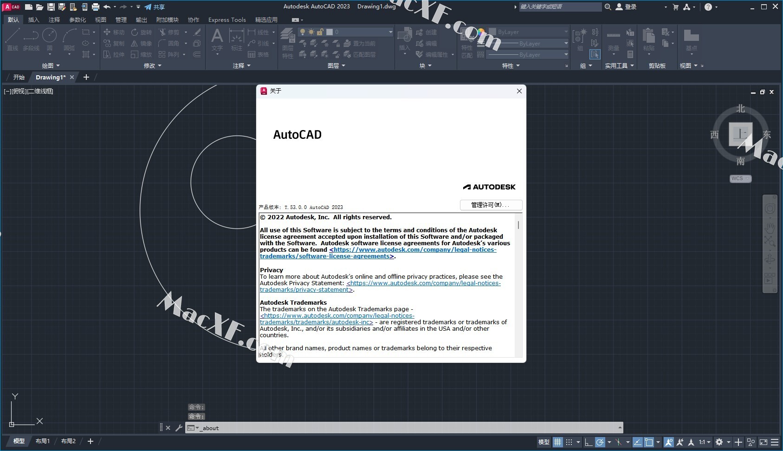This screenshot has height=451, width=783.
Task: Switch to the 参数化 (Parametric) ribbon tab
Action: tap(78, 20)
